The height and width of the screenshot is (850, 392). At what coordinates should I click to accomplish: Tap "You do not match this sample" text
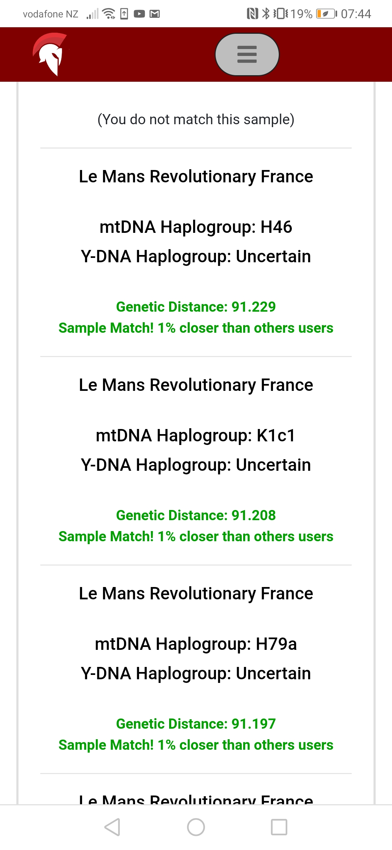tap(196, 120)
